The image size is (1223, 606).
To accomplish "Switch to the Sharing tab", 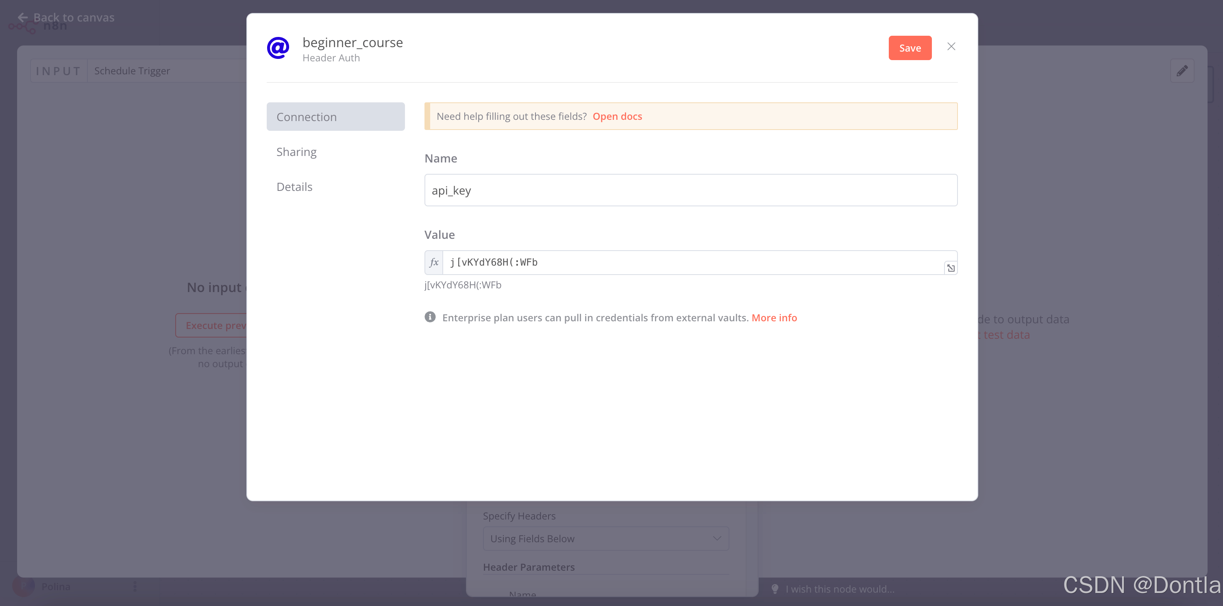I will tap(296, 152).
